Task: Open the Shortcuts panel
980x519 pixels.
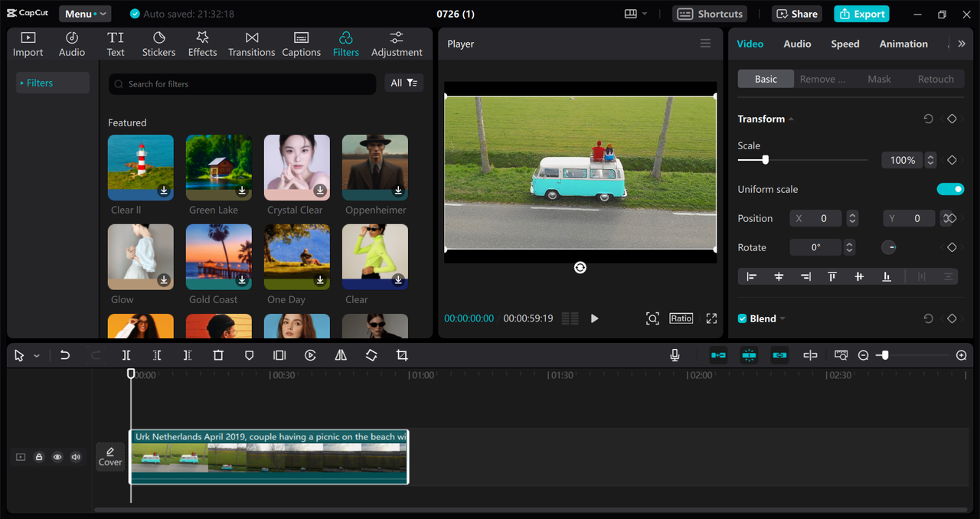Action: 710,14
